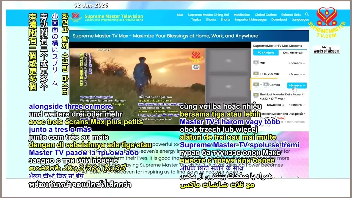Open the Max menu item
Screen dimensions: 352x198
pyautogui.click(x=180, y=15)
